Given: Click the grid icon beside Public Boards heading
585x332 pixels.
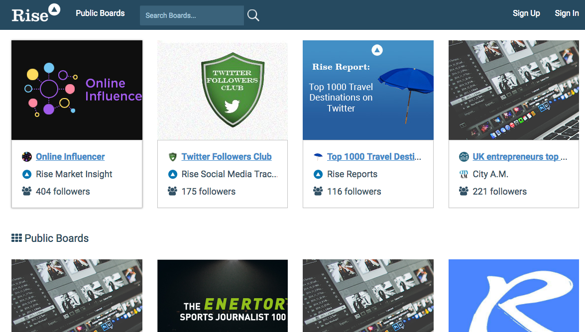Looking at the screenshot, I should [x=16, y=238].
